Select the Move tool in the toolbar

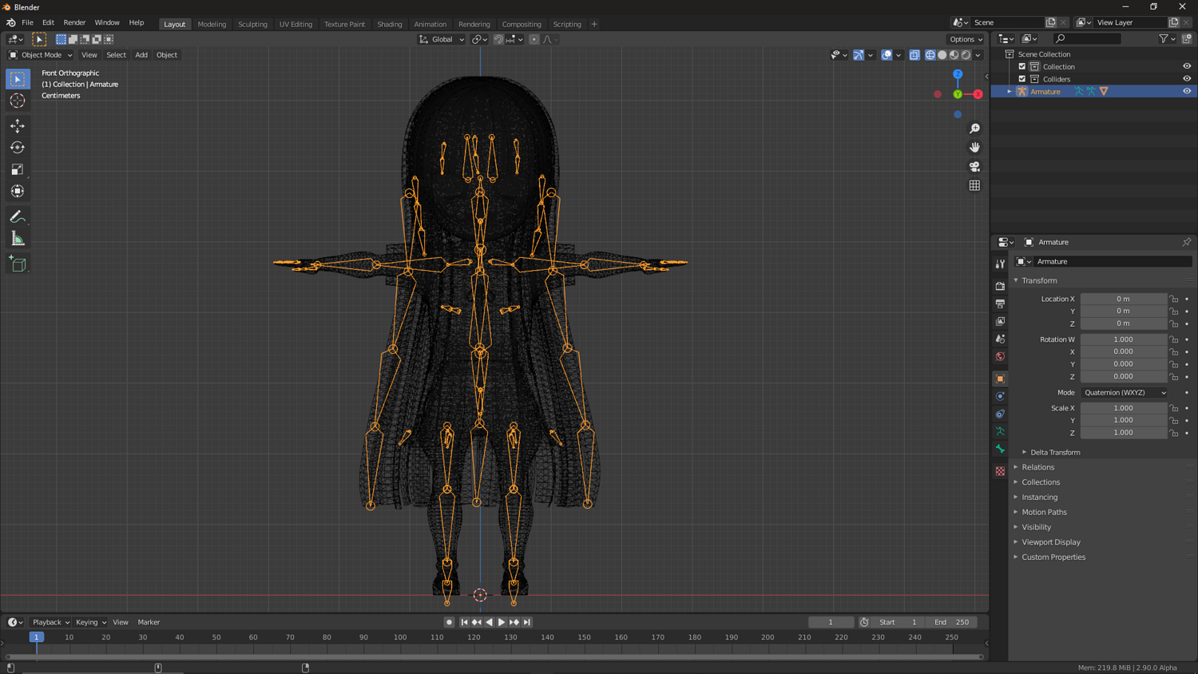click(18, 126)
